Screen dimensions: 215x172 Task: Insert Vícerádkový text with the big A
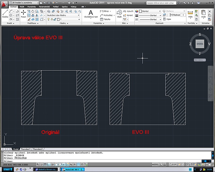[x=91, y=14]
